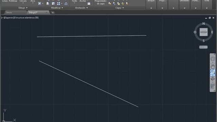Click the E direction on ViewCube compass
Image resolution: width=217 pixels, height=122 pixels.
tap(212, 32)
